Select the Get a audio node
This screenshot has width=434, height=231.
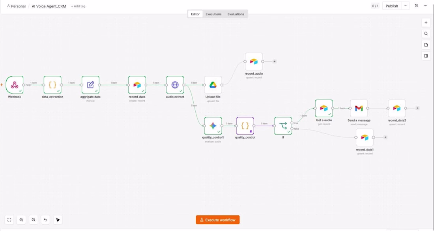click(x=324, y=108)
